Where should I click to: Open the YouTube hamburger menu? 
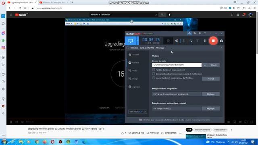[11, 14]
